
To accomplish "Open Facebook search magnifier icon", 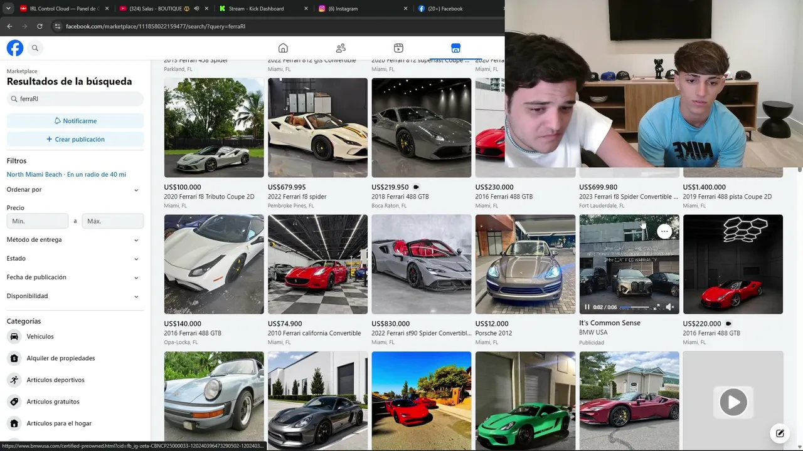I will pyautogui.click(x=35, y=48).
